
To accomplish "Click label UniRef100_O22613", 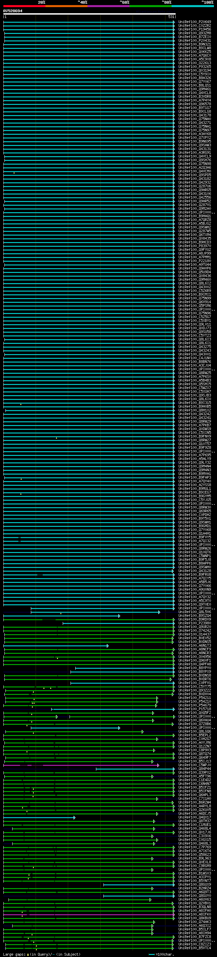I will point(195,63).
